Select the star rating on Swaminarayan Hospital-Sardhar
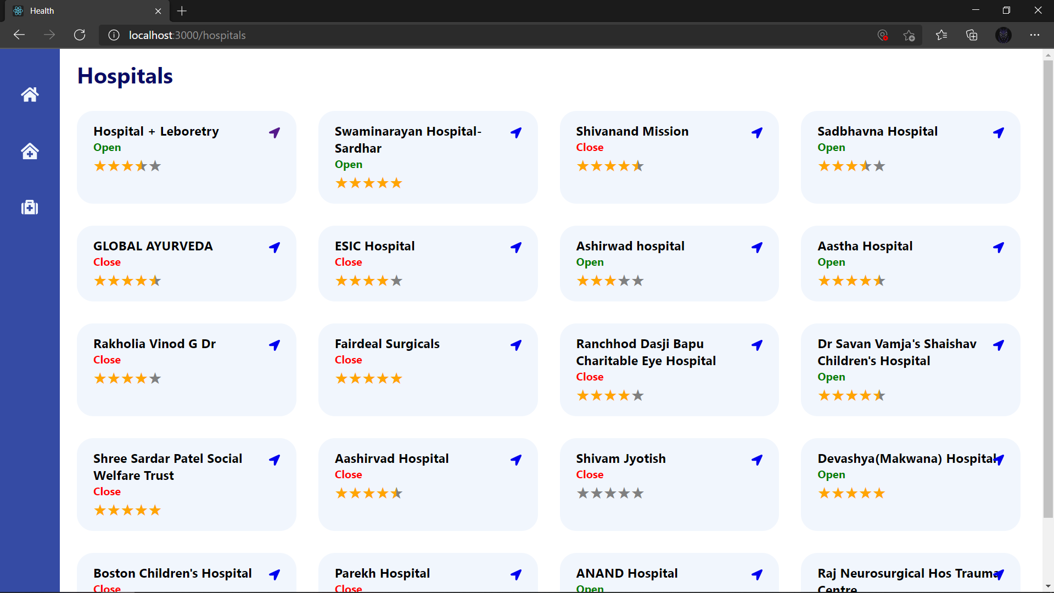The height and width of the screenshot is (593, 1054). coord(368,183)
